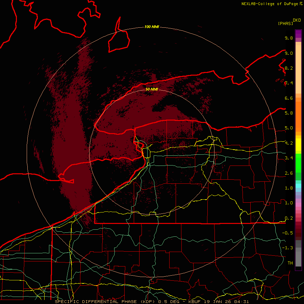
Task: Pick the yellow segment of color bar
Action: (x=298, y=145)
